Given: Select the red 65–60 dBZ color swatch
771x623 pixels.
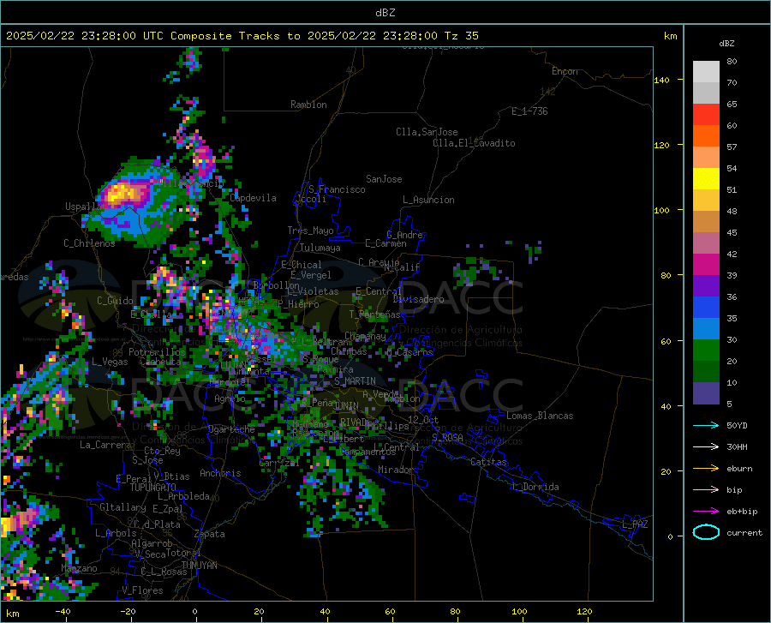Looking at the screenshot, I should tap(706, 115).
